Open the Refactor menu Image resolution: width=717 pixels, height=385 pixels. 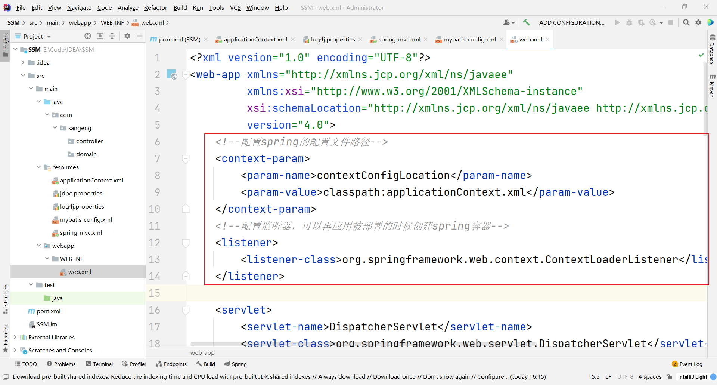pos(156,7)
